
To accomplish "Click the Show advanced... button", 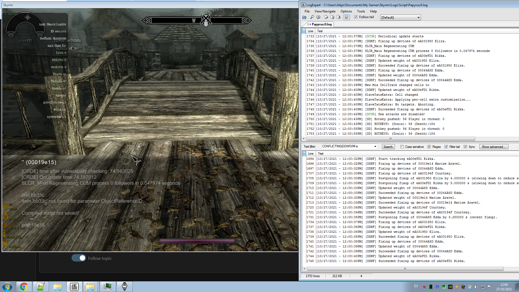I will (x=494, y=147).
